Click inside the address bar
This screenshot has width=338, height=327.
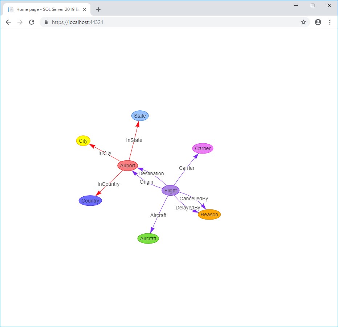click(x=145, y=22)
